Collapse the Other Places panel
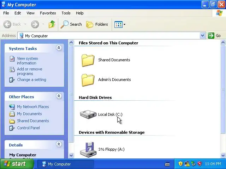Image resolution: width=226 pixels, height=169 pixels. (x=59, y=96)
